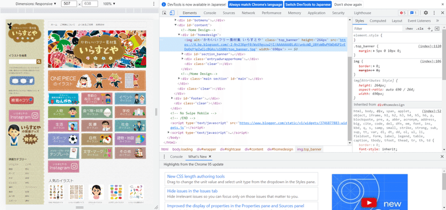The width and height of the screenshot is (446, 210).
Task: Click the sidebar Instagram banner
Action: tap(24, 116)
